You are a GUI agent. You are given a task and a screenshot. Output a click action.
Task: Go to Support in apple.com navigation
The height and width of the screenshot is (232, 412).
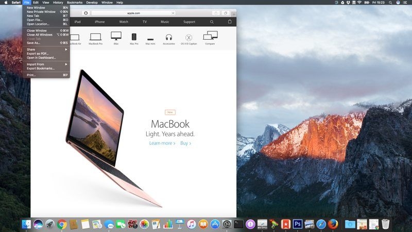(x=189, y=22)
